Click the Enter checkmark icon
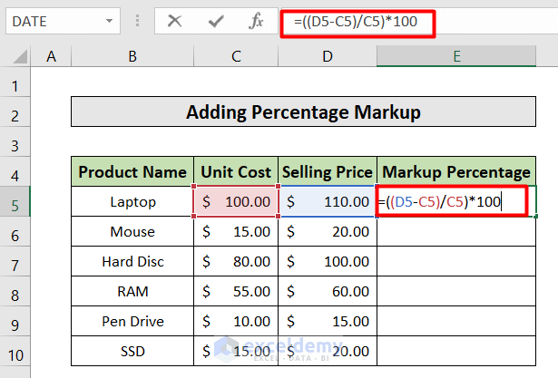Viewport: 558px width, 378px height. (x=216, y=20)
